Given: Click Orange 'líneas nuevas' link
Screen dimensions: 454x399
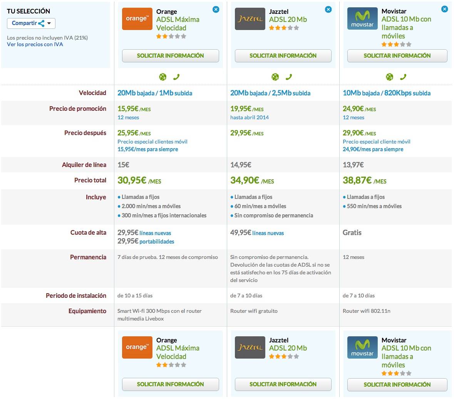Looking at the screenshot, I should coord(155,233).
